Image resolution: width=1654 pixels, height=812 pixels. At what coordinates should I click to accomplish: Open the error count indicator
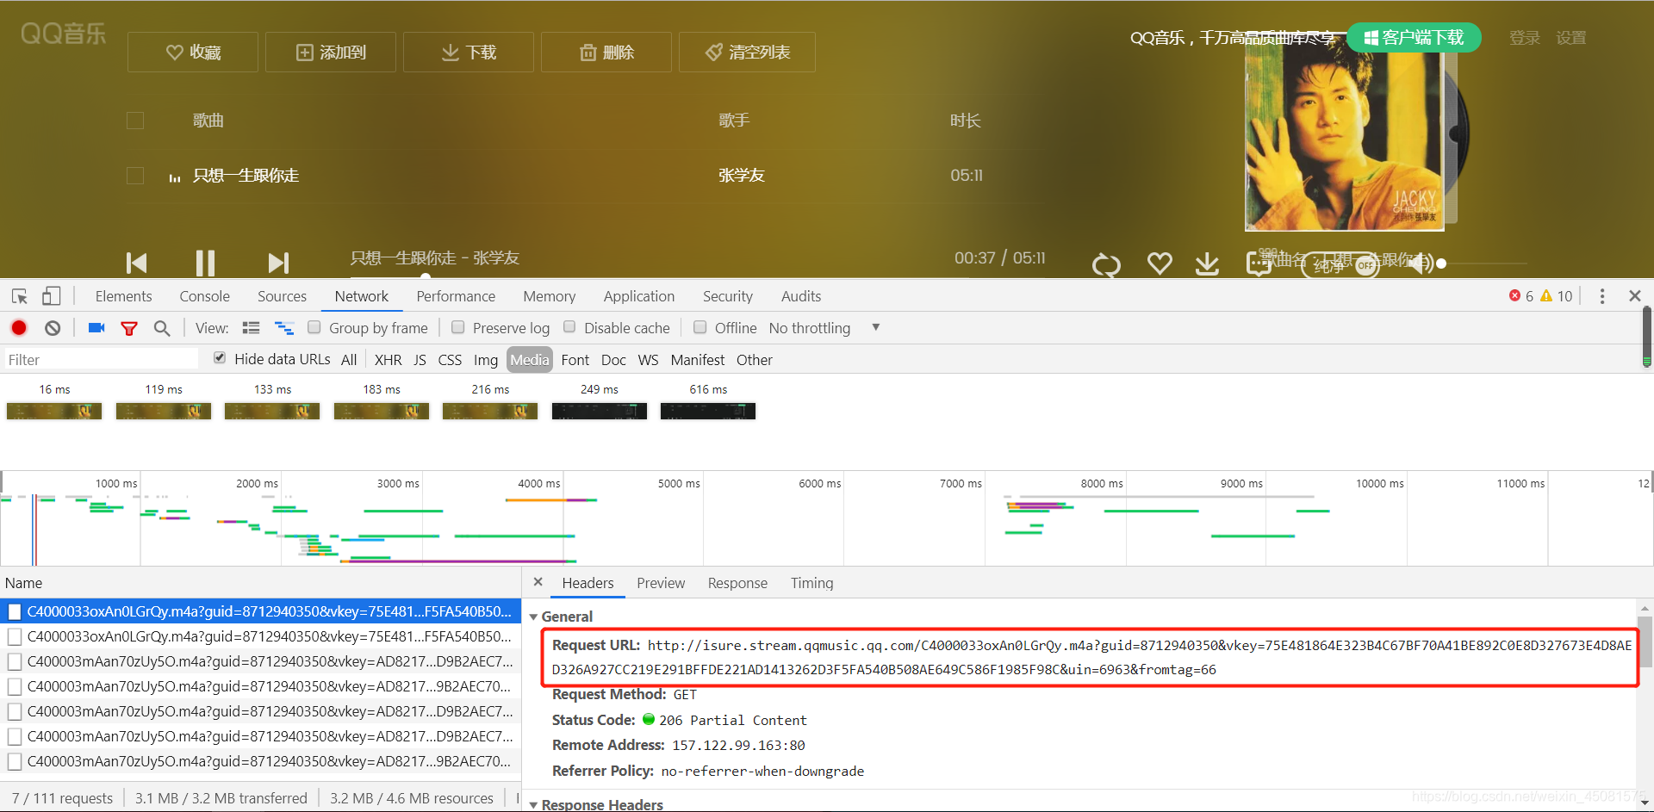(1520, 296)
